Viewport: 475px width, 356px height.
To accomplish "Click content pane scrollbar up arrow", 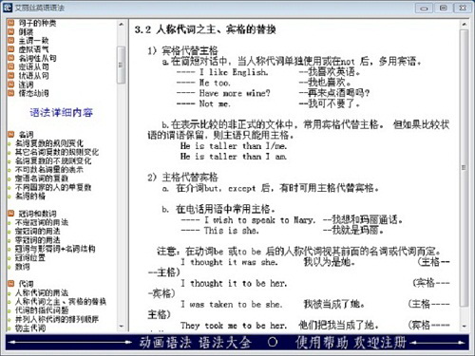I will tap(464, 24).
